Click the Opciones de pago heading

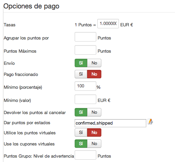click(x=31, y=6)
